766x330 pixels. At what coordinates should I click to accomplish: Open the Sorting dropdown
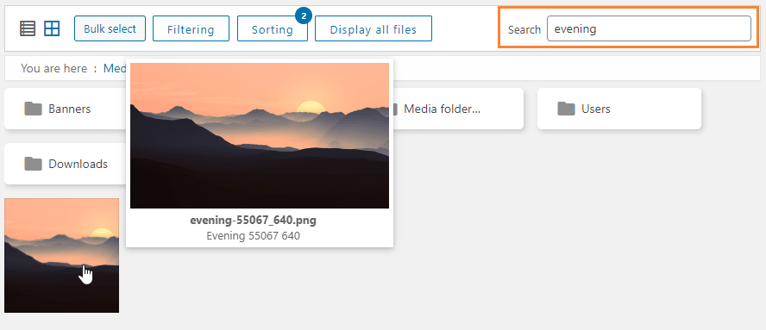click(273, 28)
